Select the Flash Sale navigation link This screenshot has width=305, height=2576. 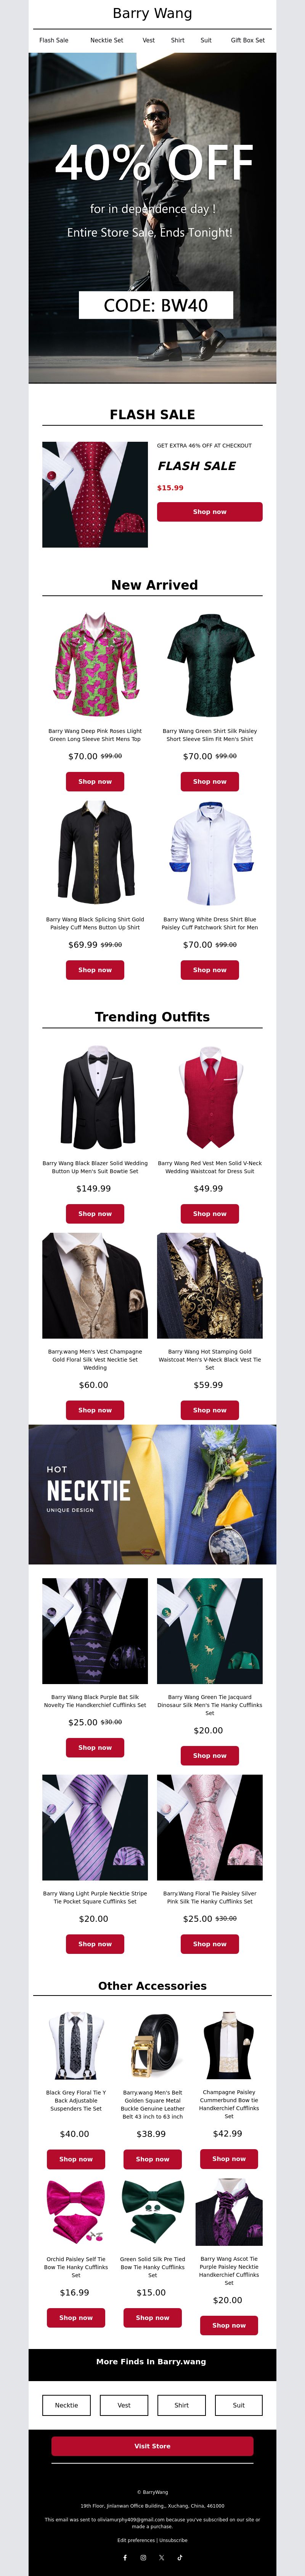54,41
